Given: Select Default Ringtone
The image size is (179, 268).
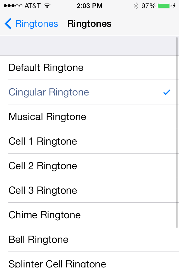Looking at the screenshot, I should pyautogui.click(x=89, y=68).
